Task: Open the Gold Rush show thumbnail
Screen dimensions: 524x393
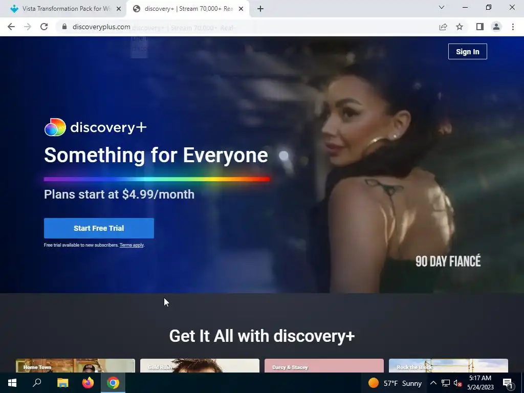Action: (200, 365)
